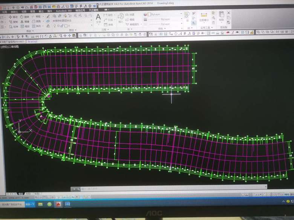This screenshot has height=220, width=294.
Task: Open the ByLayer linetype dropdown
Action: click(x=181, y=19)
